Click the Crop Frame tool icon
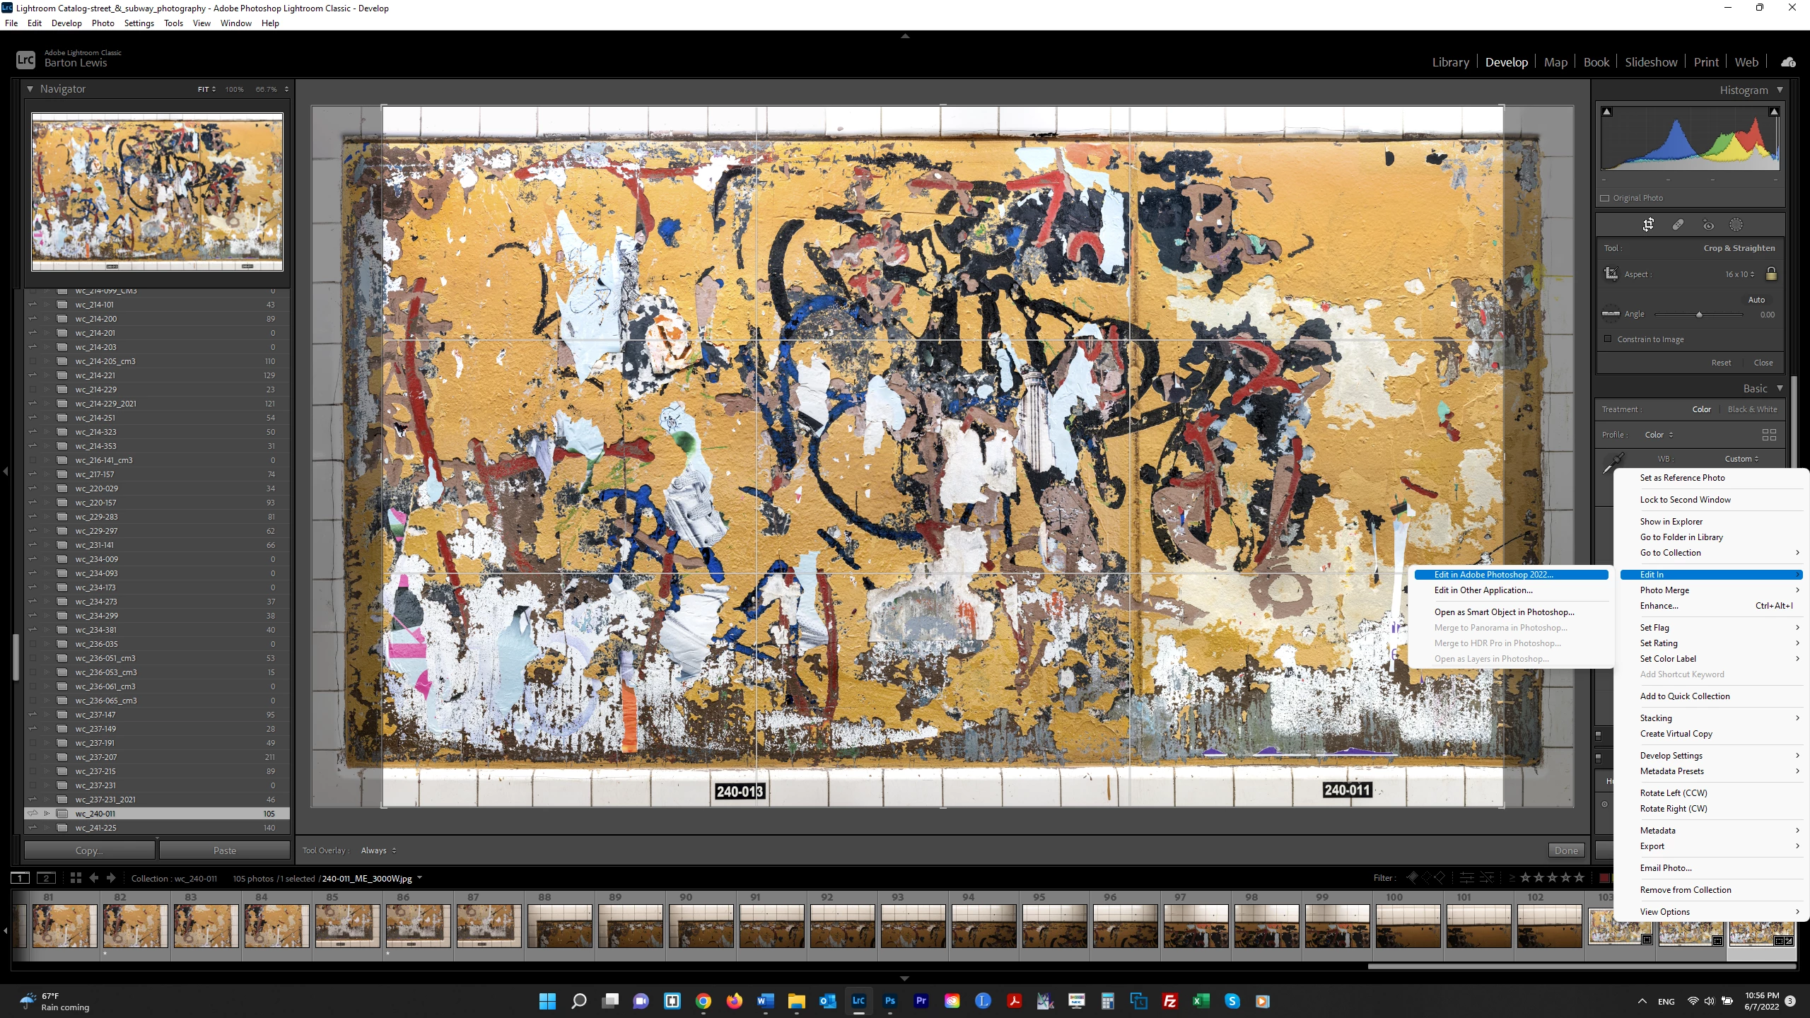The width and height of the screenshot is (1810, 1018). (x=1611, y=274)
